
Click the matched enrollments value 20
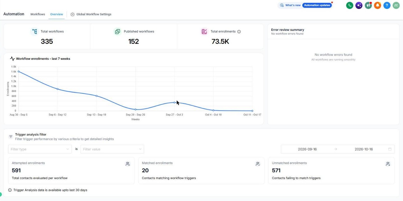coord(145,170)
